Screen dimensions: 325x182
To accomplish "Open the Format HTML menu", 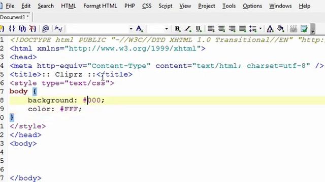I will click(x=100, y=6).
